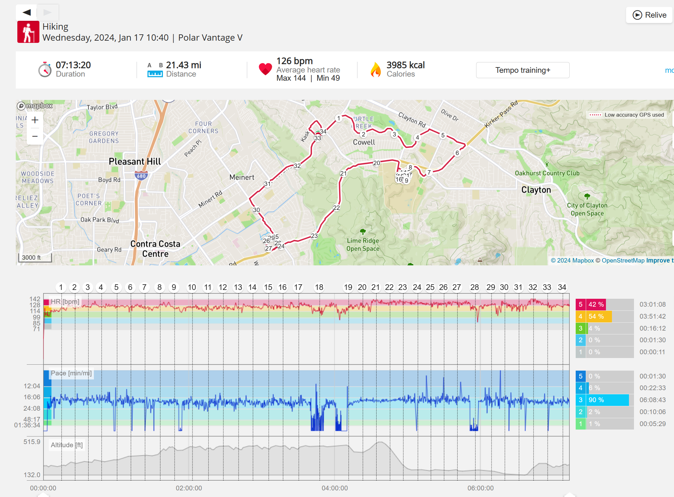The image size is (674, 497).
Task: Click the Improve this map link
Action: pos(660,260)
